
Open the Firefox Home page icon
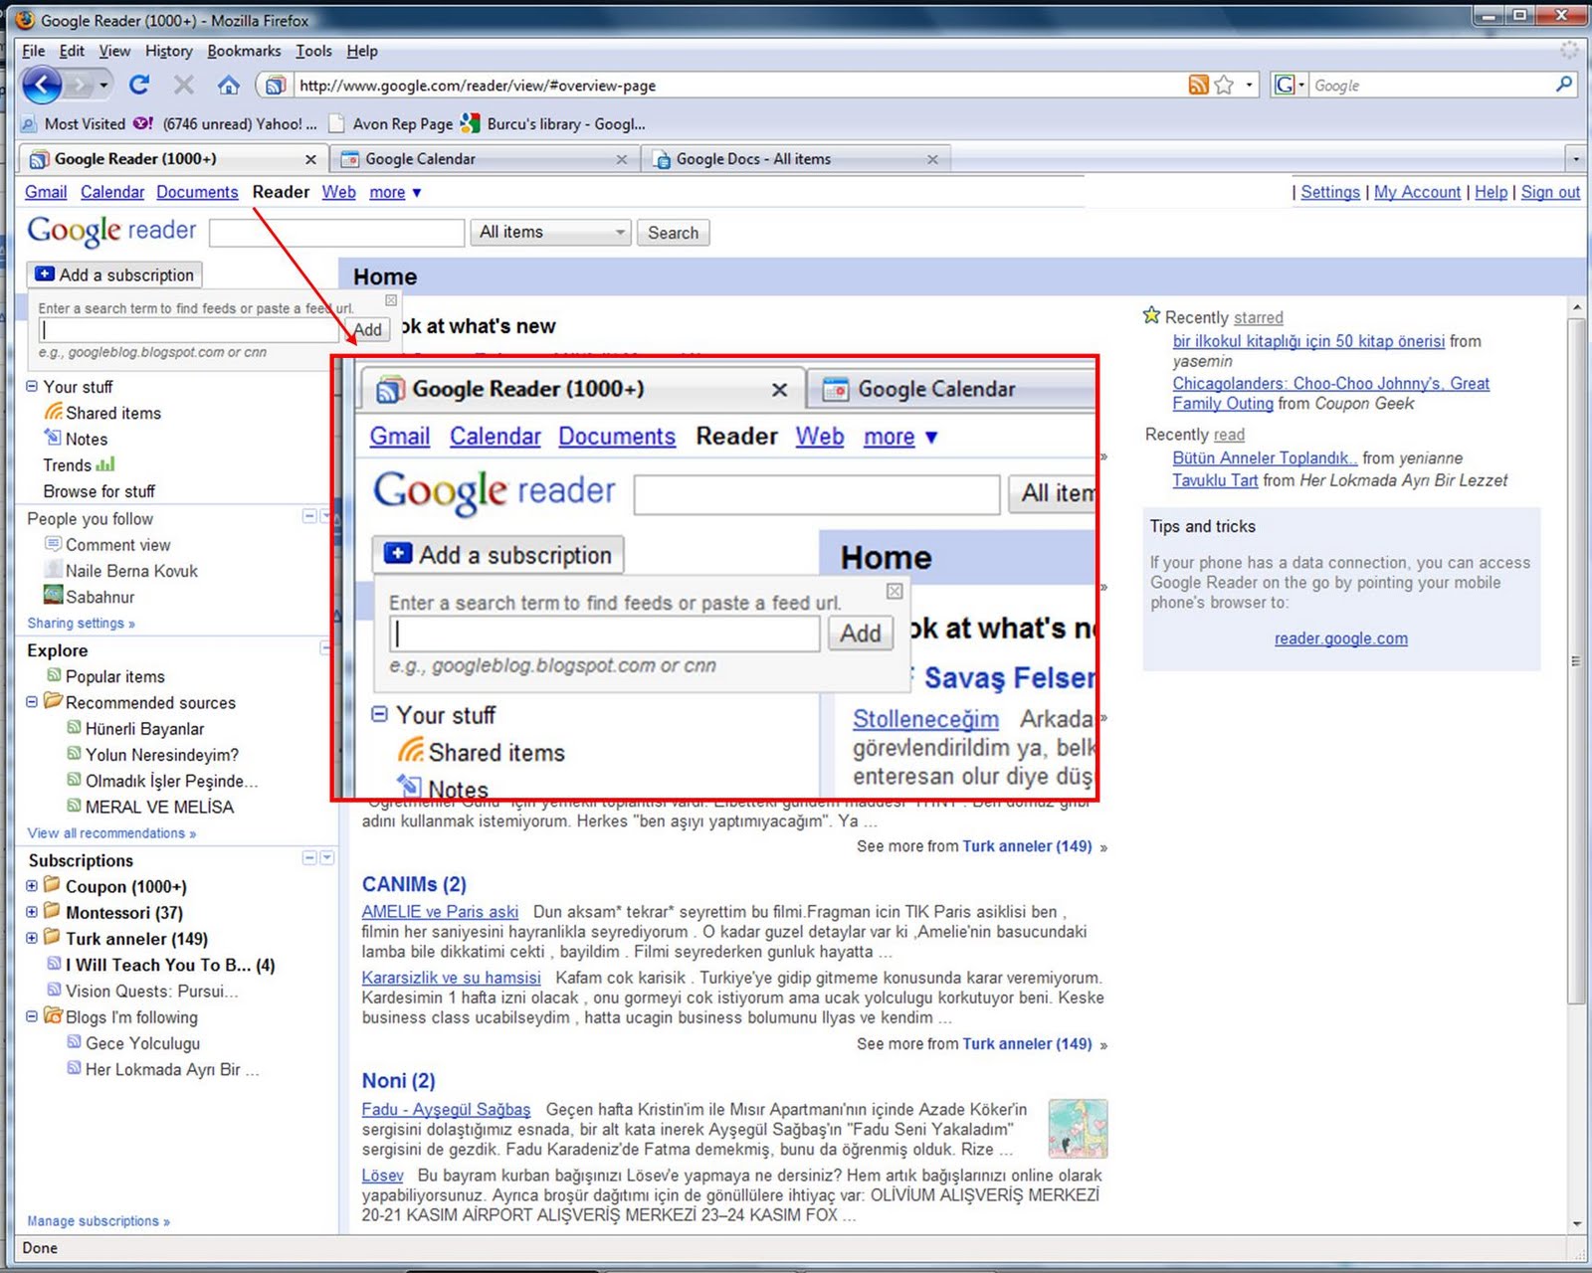point(229,86)
